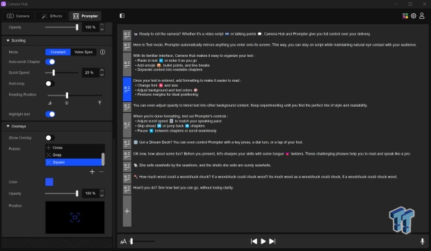This screenshot has width=431, height=251.
Task: Click the overlay position preview box
Action: pos(75,218)
